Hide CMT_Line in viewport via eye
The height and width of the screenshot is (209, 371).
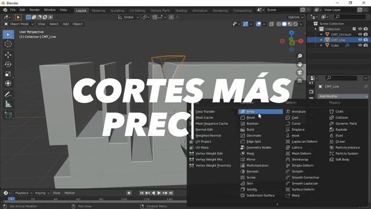point(360,40)
